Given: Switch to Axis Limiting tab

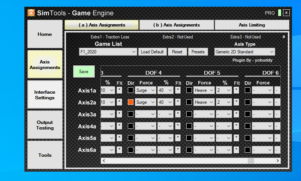Looking at the screenshot, I should pyautogui.click(x=252, y=25).
